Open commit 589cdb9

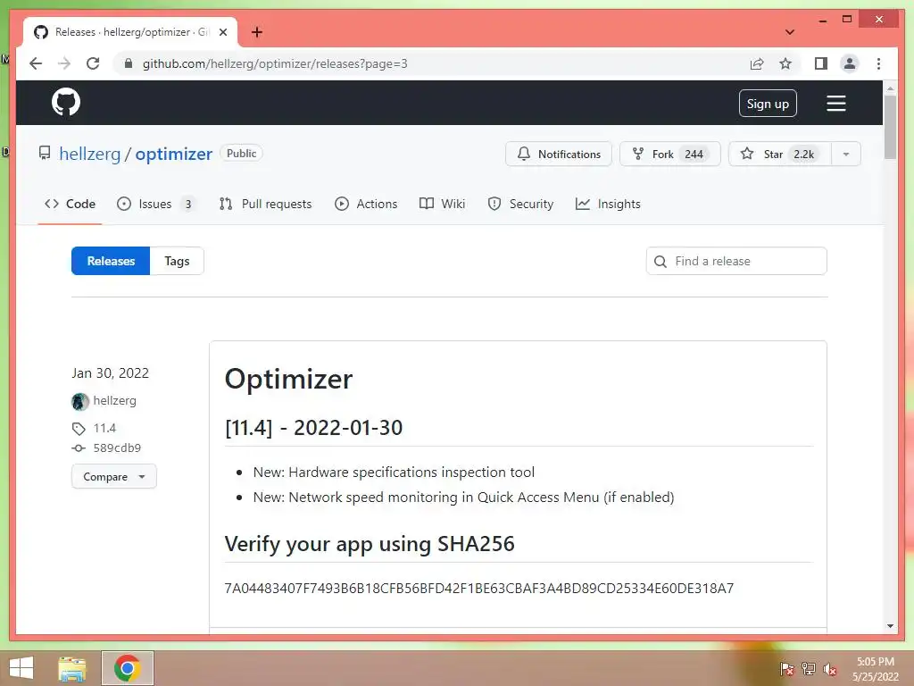click(x=117, y=448)
